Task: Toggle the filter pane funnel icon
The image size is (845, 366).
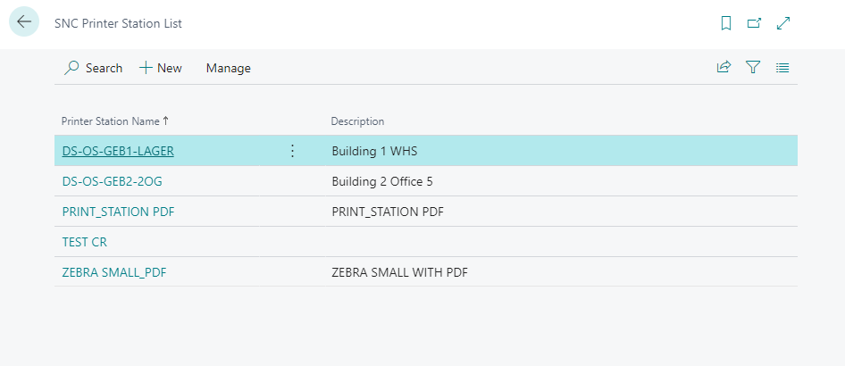Action: tap(753, 67)
